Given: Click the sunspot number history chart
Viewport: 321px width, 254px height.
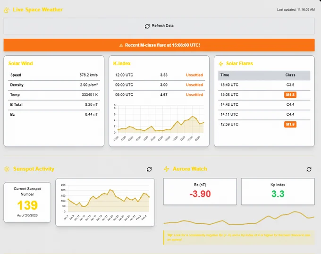Looking at the screenshot, I should (x=105, y=202).
